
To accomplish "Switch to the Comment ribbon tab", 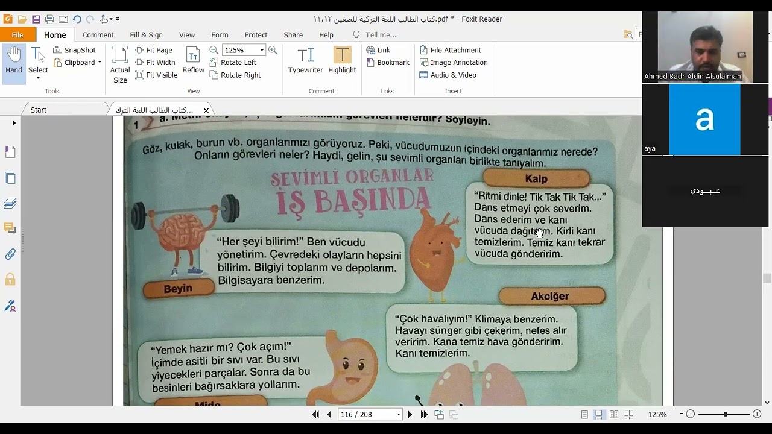I will [x=98, y=35].
